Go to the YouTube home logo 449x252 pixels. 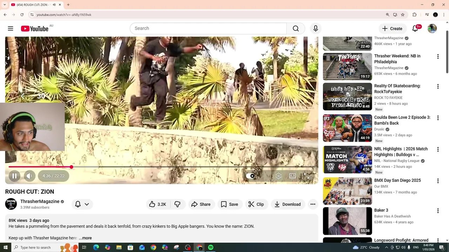click(34, 29)
